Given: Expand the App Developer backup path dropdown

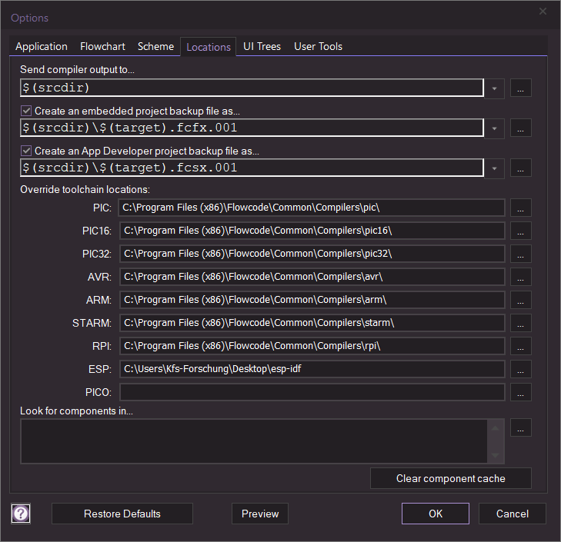Looking at the screenshot, I should click(x=494, y=168).
